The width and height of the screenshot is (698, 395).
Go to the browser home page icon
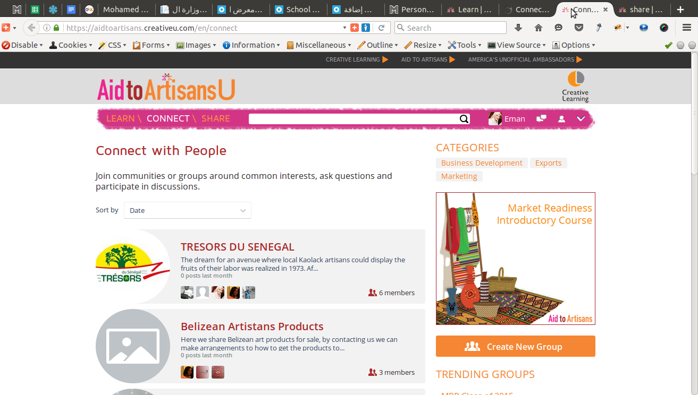[539, 28]
